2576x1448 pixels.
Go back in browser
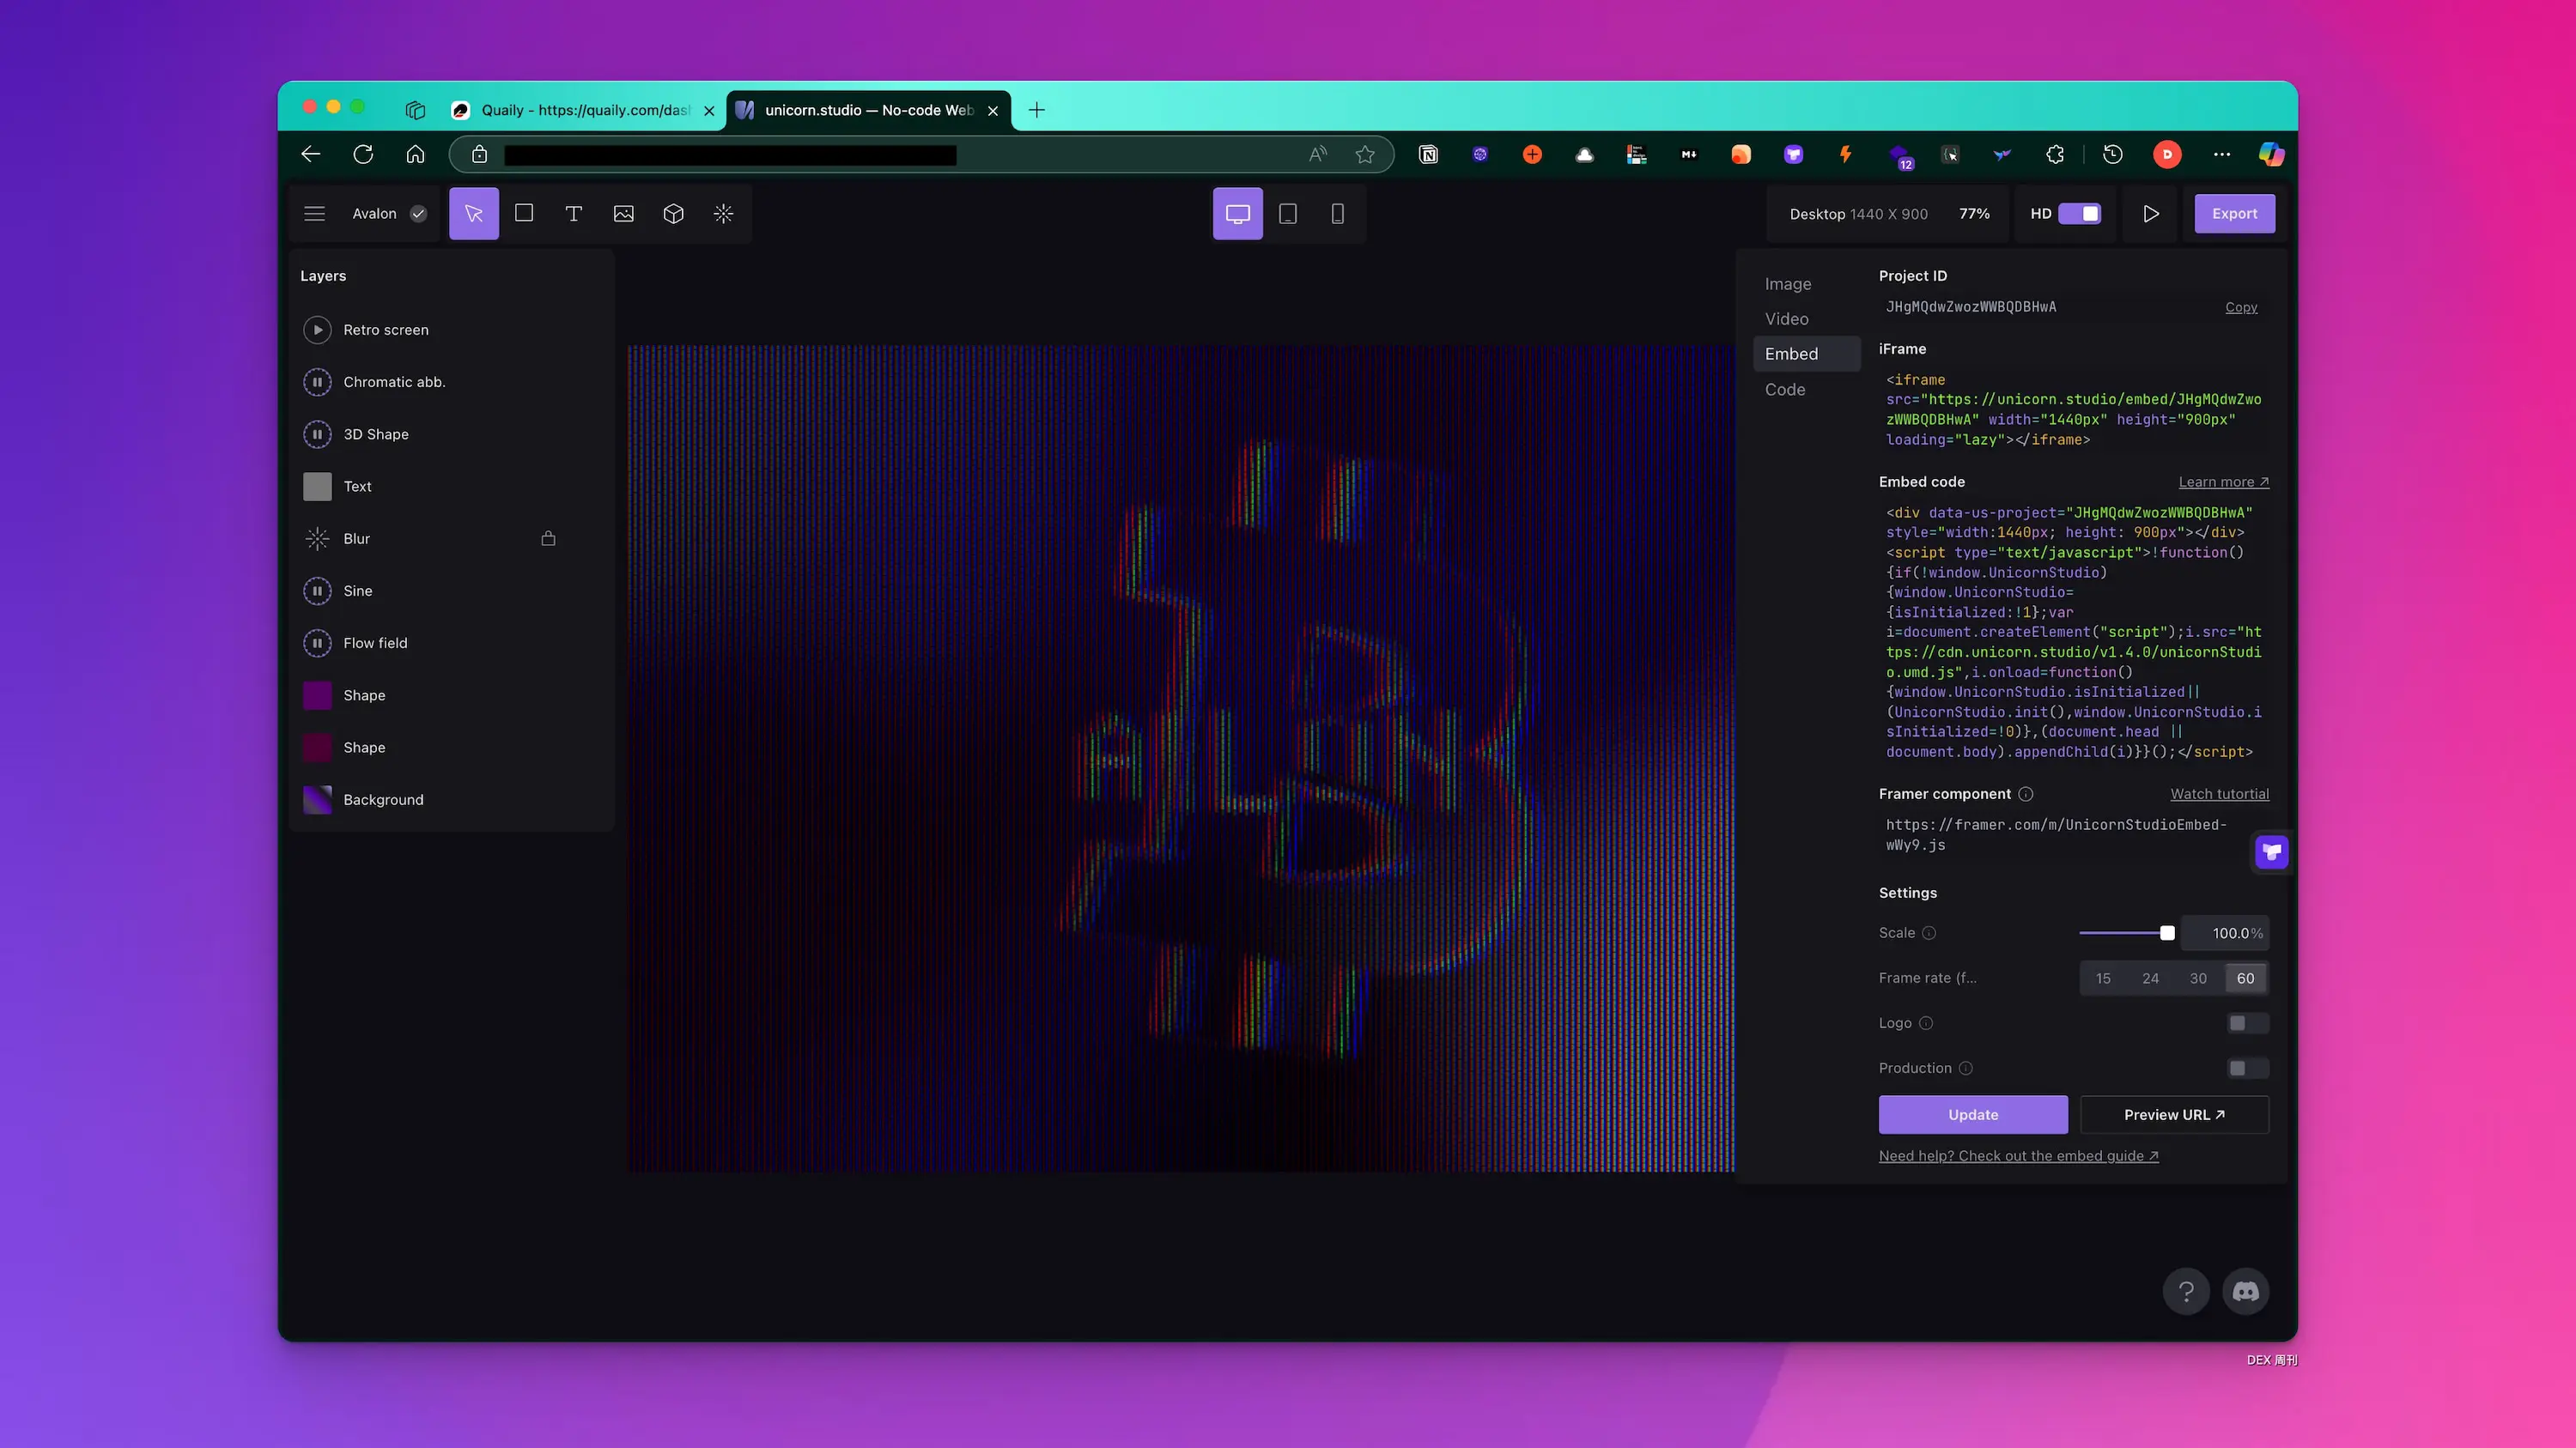(311, 154)
